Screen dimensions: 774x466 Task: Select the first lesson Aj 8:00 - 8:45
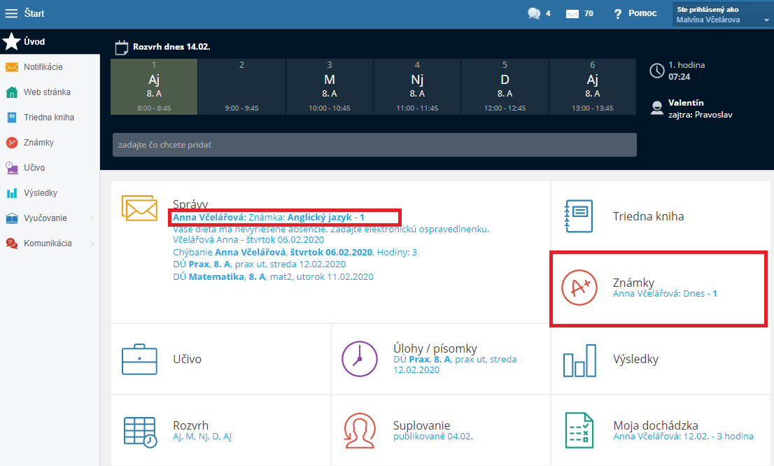point(154,87)
